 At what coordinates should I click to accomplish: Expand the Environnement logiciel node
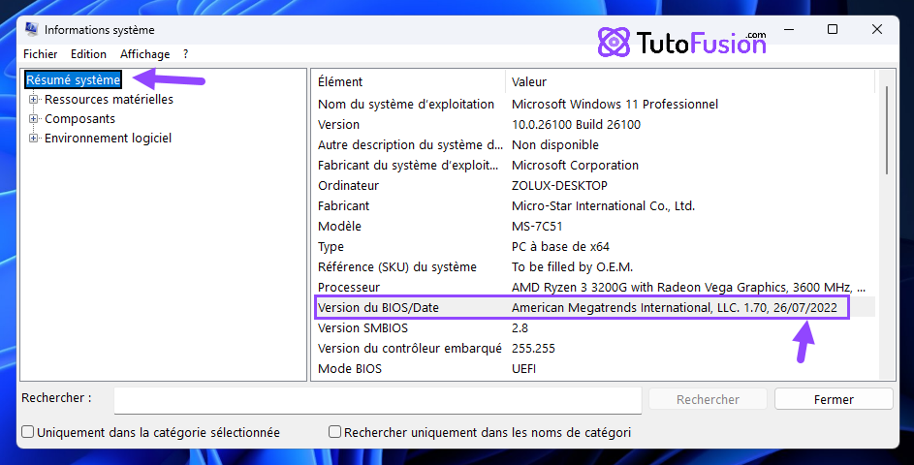click(33, 139)
